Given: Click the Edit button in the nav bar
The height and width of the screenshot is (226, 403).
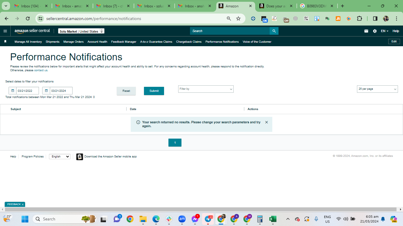Looking at the screenshot, I should 394,41.
